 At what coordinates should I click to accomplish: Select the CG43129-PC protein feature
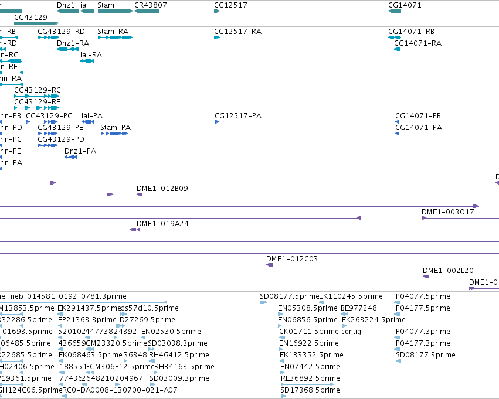click(42, 122)
